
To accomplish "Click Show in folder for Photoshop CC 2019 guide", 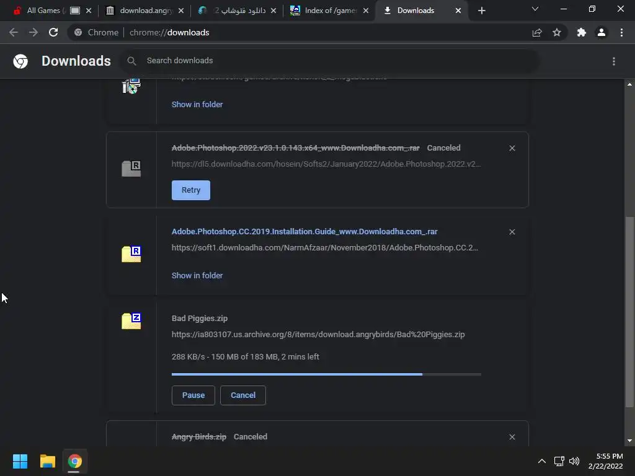I will click(x=197, y=276).
